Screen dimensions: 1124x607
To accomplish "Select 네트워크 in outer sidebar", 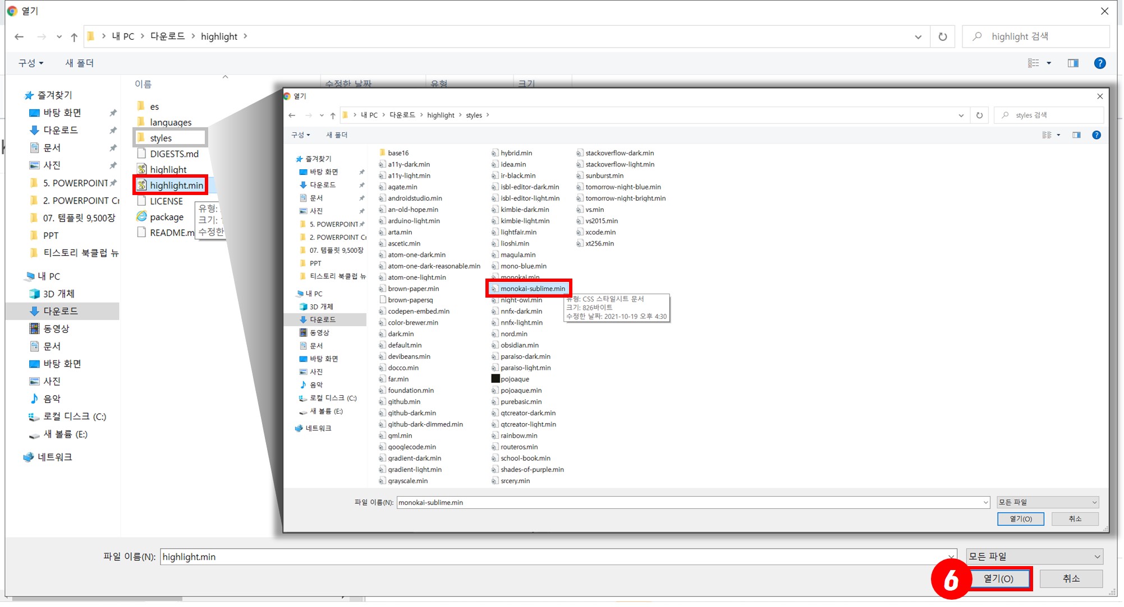I will click(54, 457).
